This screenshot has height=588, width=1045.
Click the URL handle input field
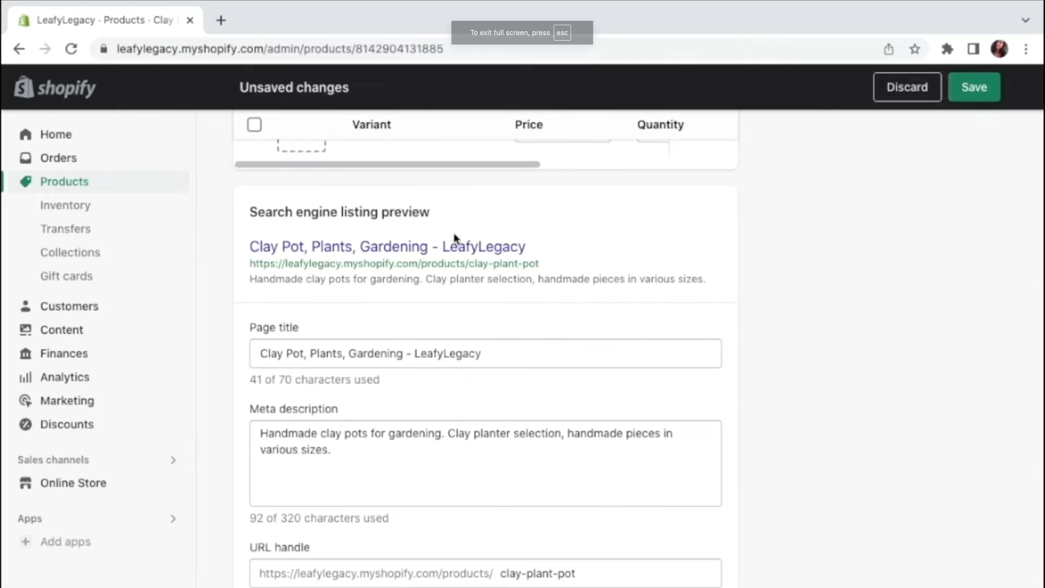(485, 573)
